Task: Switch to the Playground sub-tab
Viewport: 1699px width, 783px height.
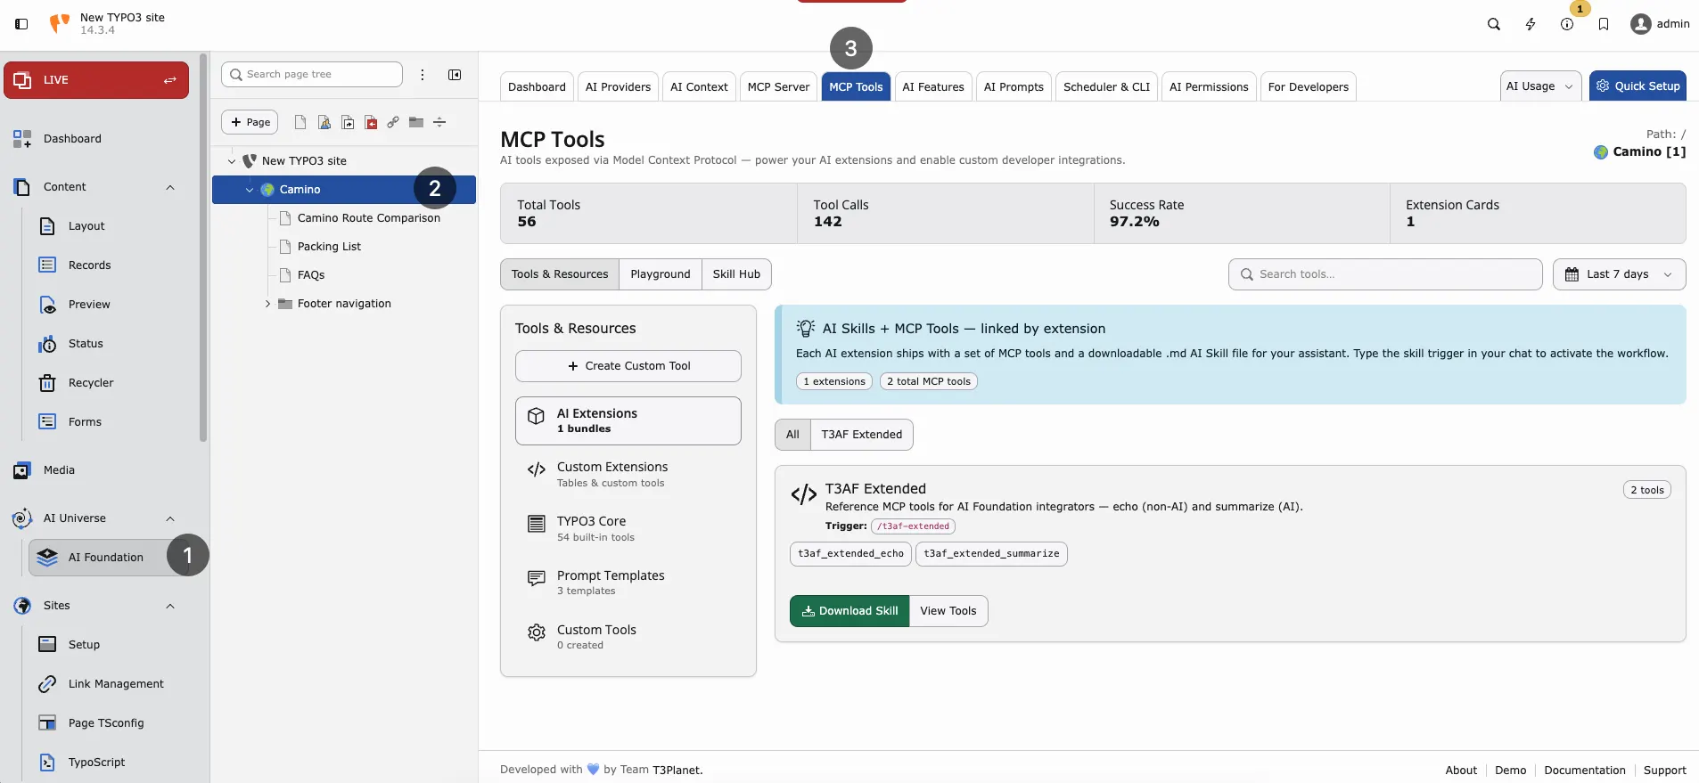Action: [x=661, y=274]
